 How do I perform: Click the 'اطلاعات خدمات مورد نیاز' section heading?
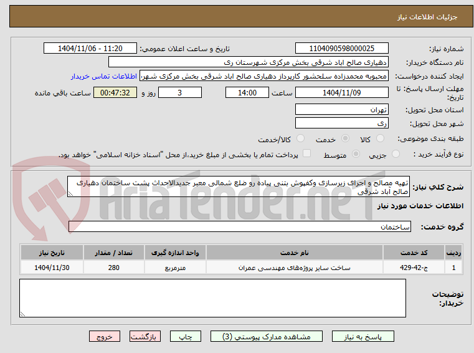point(420,206)
